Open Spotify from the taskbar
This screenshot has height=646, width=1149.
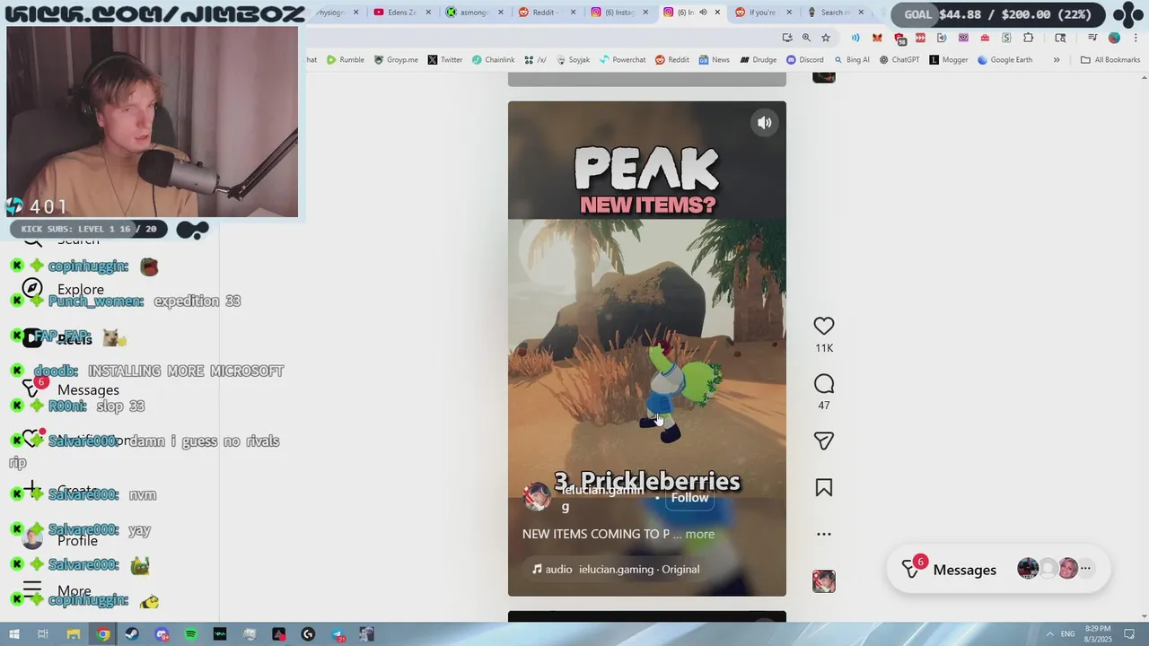click(190, 634)
